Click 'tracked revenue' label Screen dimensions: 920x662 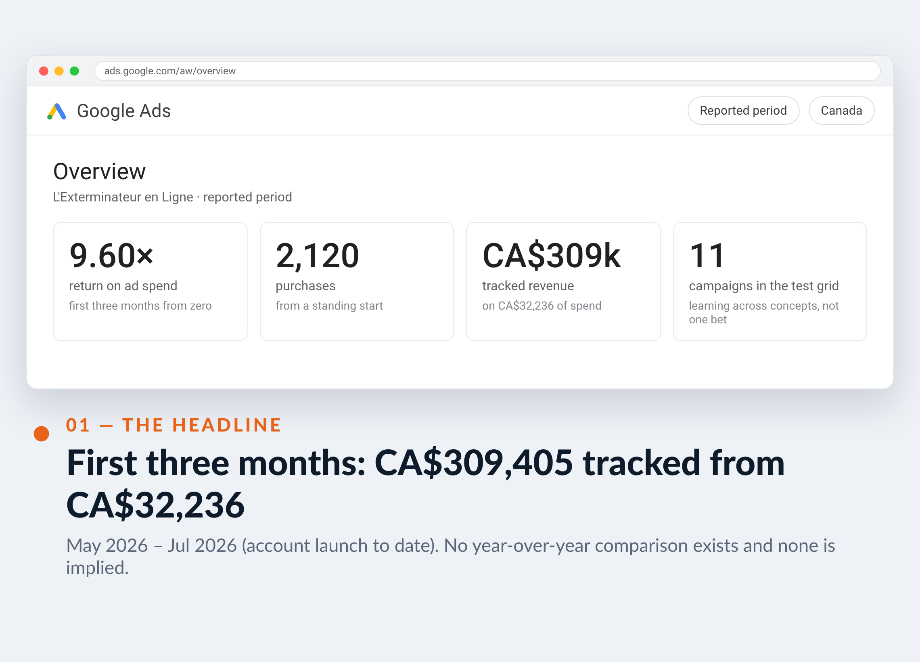click(528, 286)
